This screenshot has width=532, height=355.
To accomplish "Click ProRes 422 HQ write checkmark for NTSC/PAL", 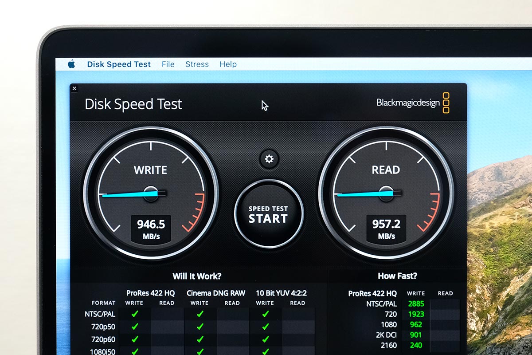I will point(135,314).
